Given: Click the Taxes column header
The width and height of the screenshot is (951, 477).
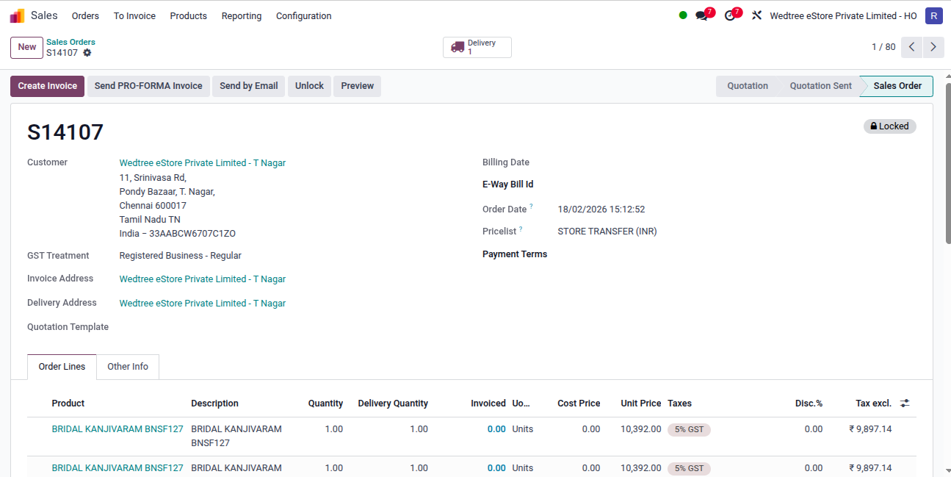Looking at the screenshot, I should (x=680, y=404).
